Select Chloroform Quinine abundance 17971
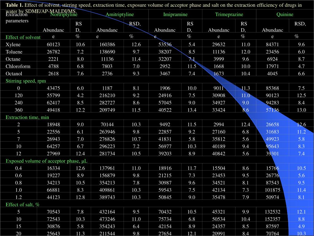This screenshot has width=314, height=236. [x=272, y=66]
